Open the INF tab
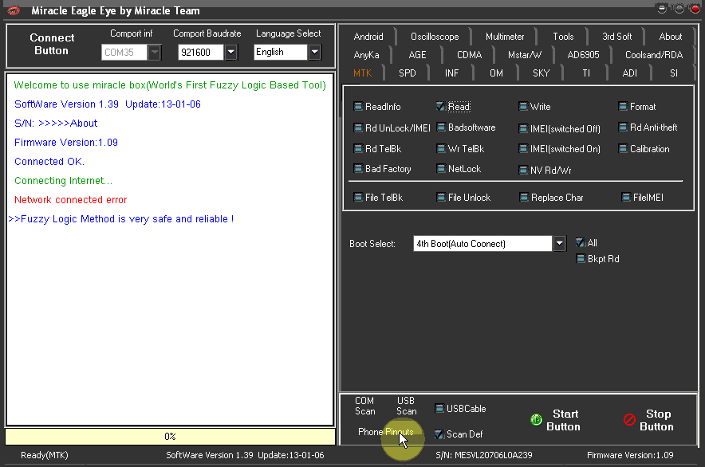 (x=452, y=73)
